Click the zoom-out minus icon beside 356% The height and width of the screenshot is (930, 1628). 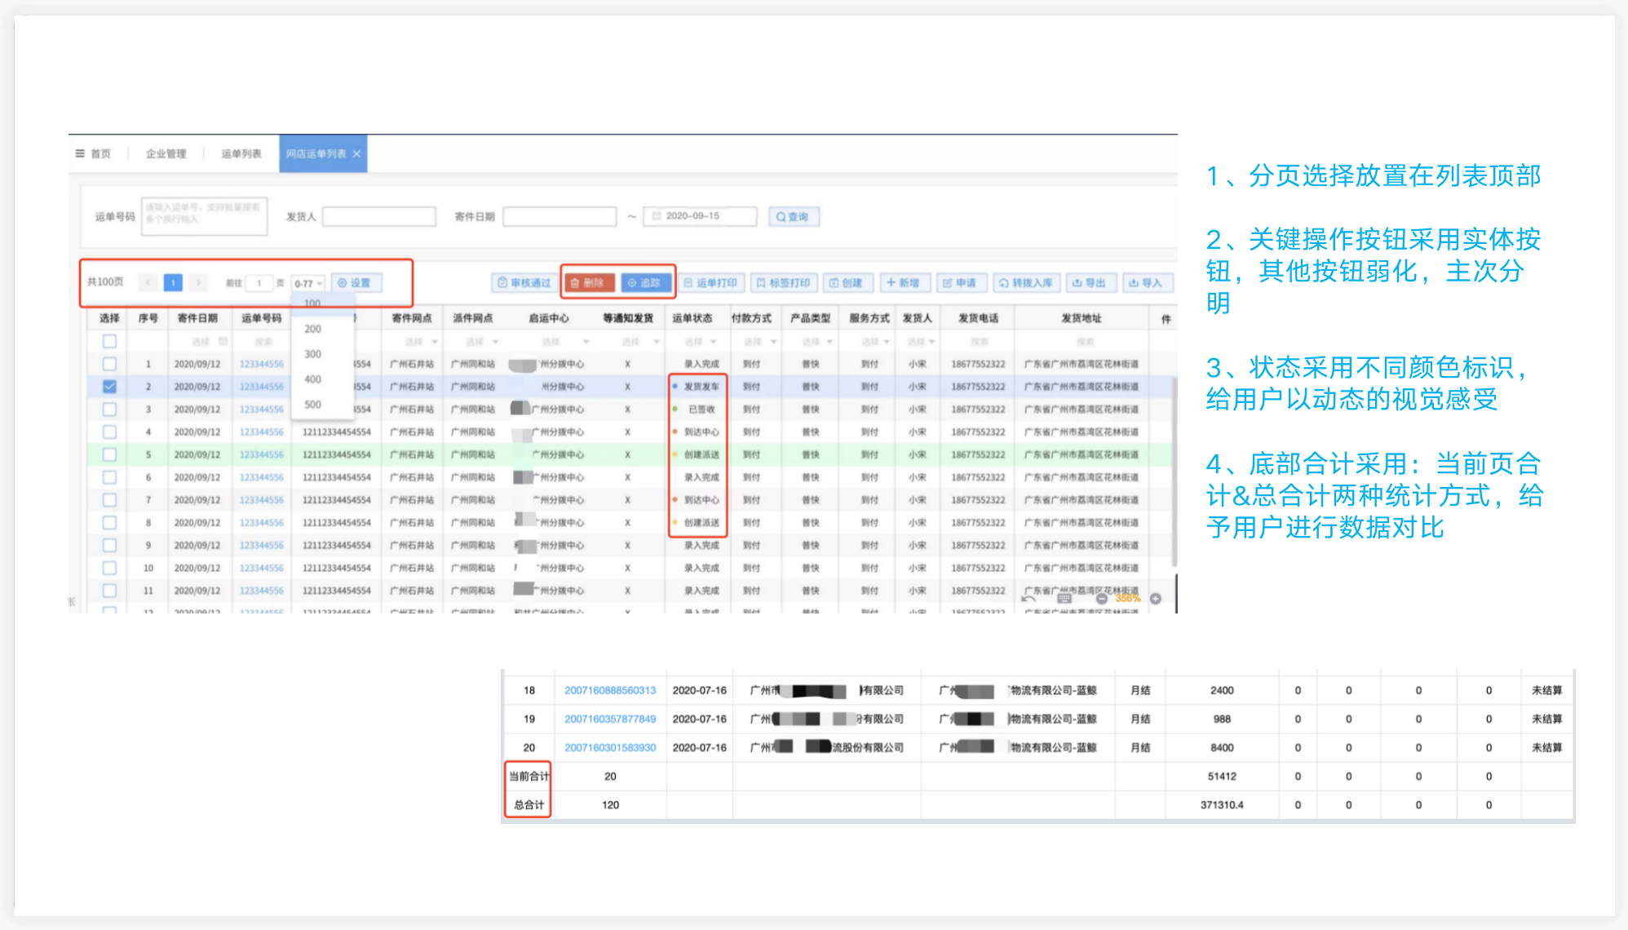pos(1102,599)
